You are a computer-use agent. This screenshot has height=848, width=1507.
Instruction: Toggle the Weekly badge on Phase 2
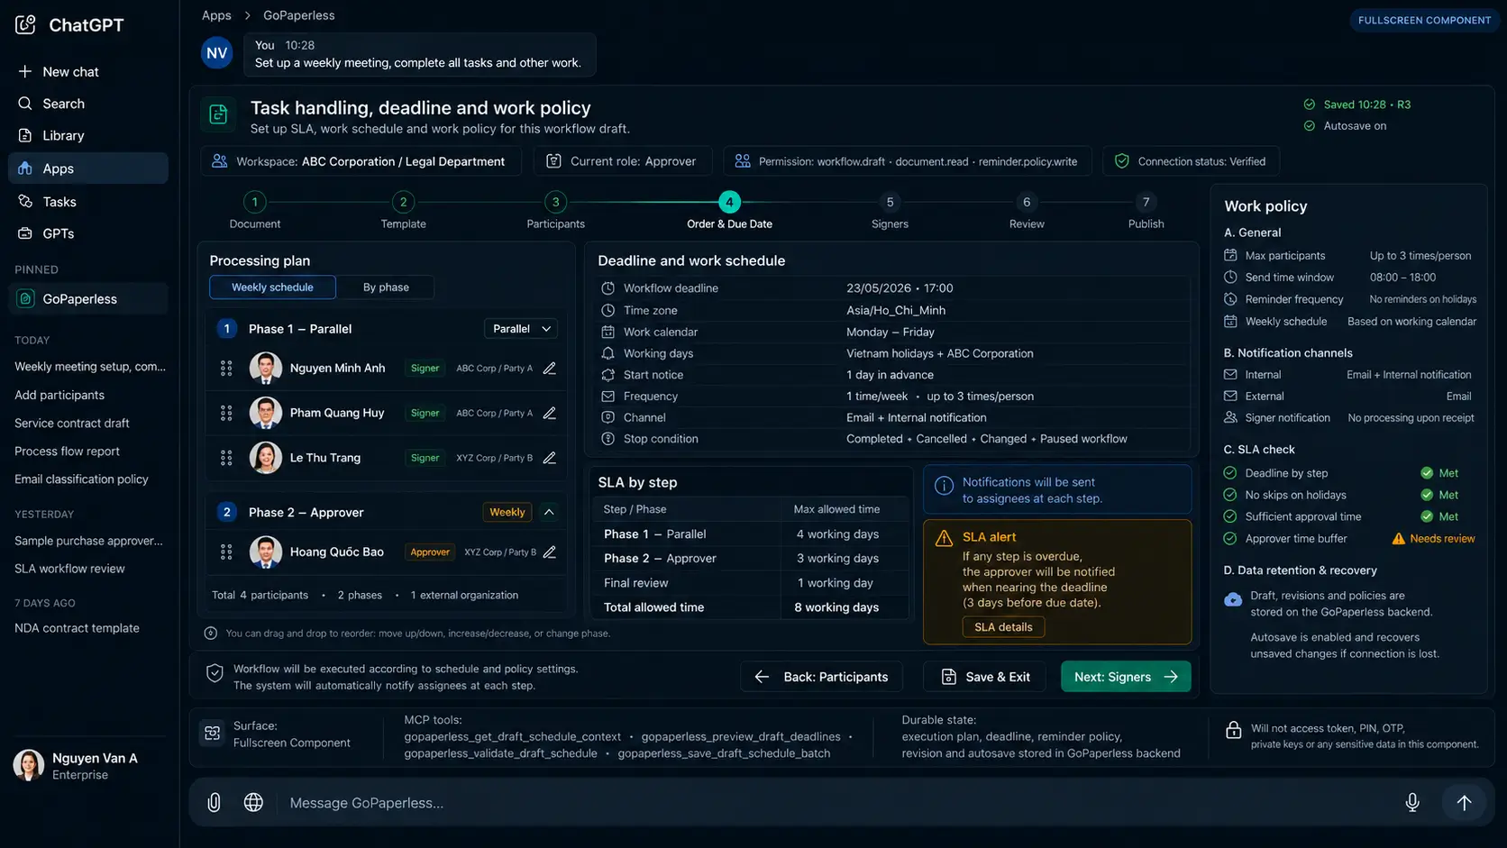tap(507, 512)
